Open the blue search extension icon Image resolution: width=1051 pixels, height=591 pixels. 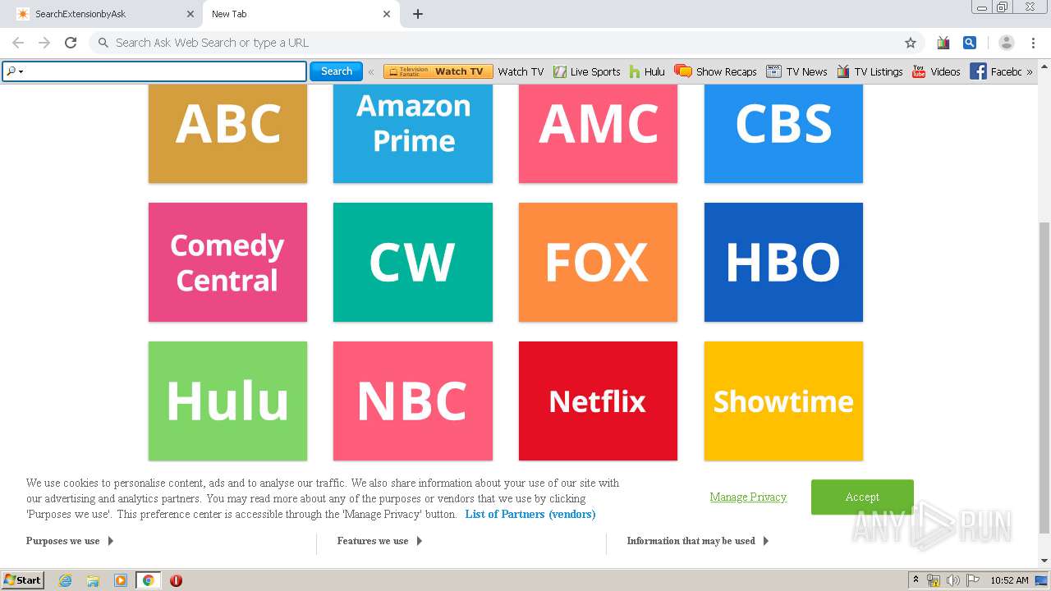point(970,43)
